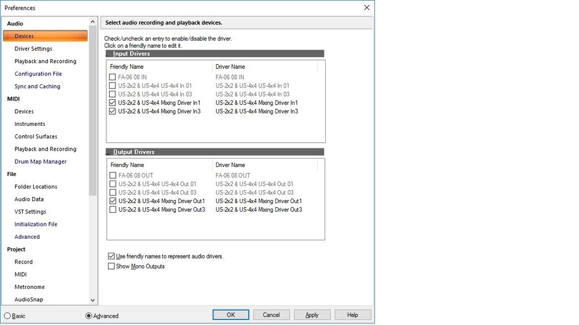Toggle Use friendly names for audio drivers
Screen dimensions: 579x325
[111, 256]
